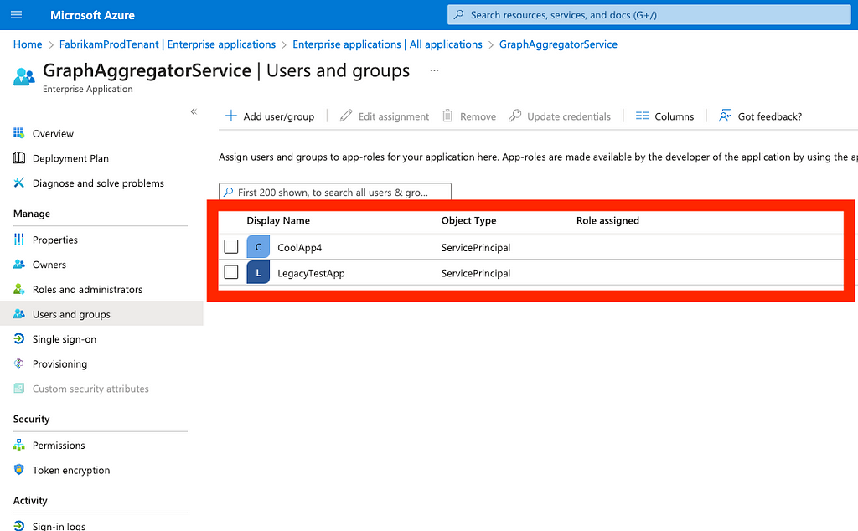This screenshot has height=531, width=858.
Task: Click the Permissions hierarchy icon
Action: pyautogui.click(x=19, y=445)
